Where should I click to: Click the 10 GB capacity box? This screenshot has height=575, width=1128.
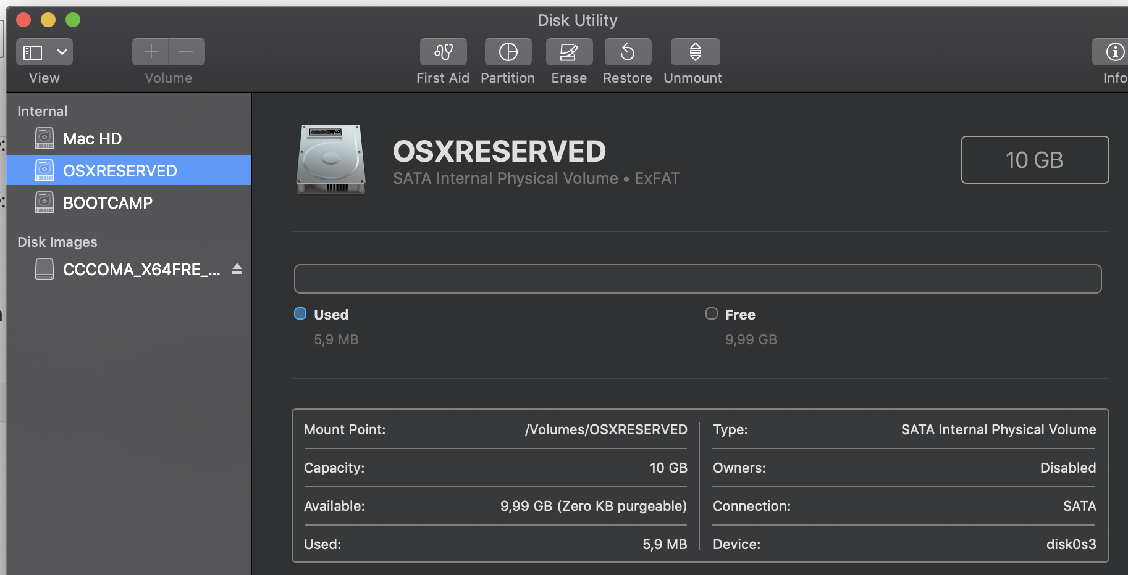[x=1035, y=160]
